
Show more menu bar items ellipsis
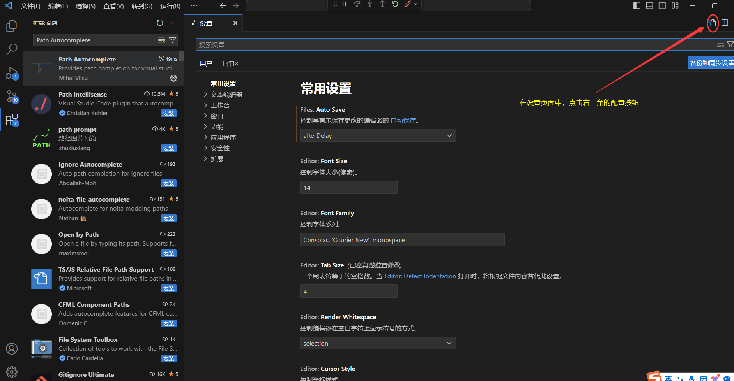(x=194, y=6)
